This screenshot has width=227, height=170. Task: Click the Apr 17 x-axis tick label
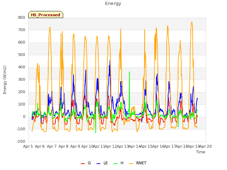click(x=170, y=146)
